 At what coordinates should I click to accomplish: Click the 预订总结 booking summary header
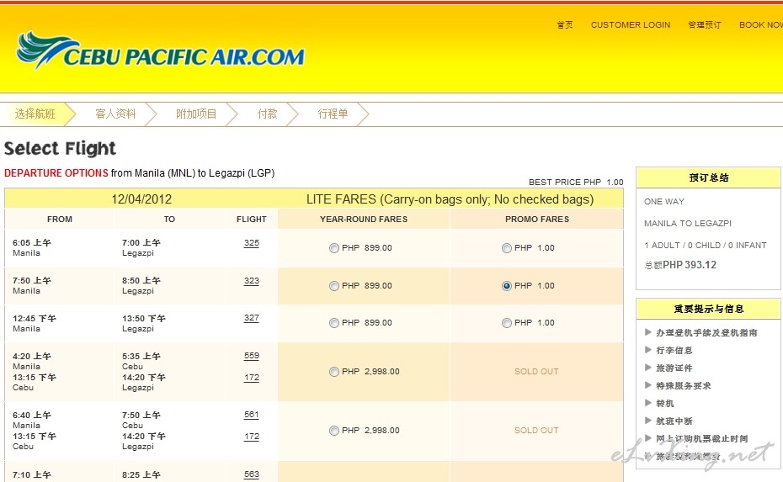[x=709, y=177]
